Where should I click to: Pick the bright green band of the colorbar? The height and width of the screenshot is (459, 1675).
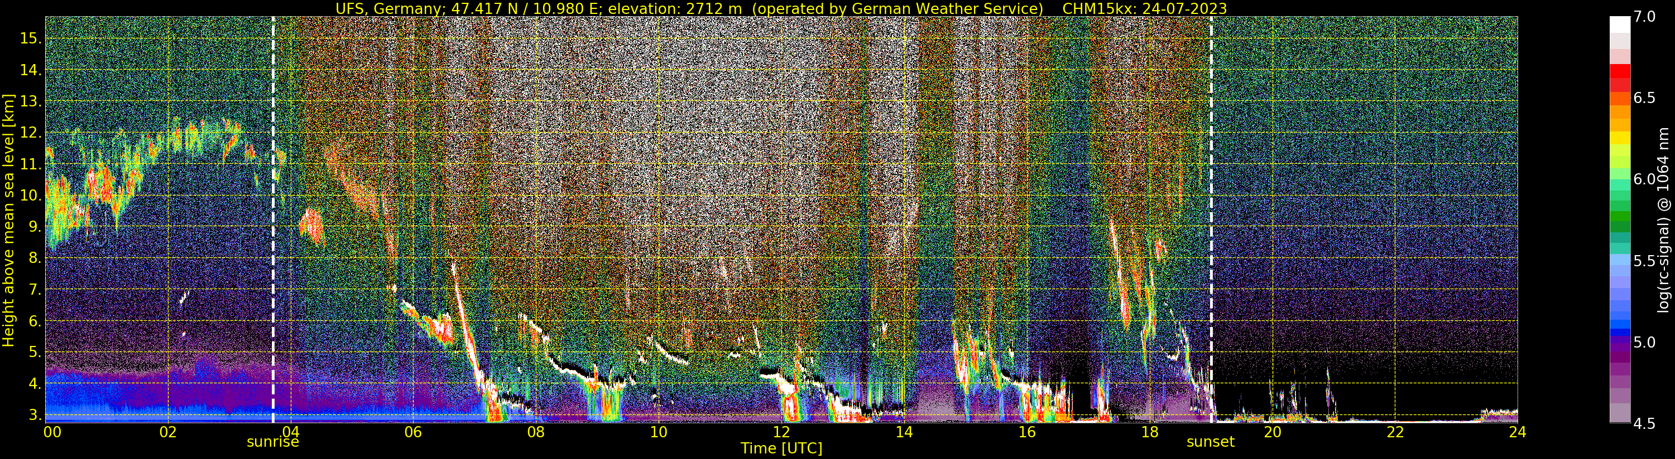point(1620,217)
